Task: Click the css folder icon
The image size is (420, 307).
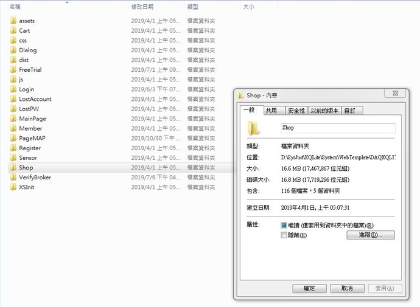Action: pos(13,40)
